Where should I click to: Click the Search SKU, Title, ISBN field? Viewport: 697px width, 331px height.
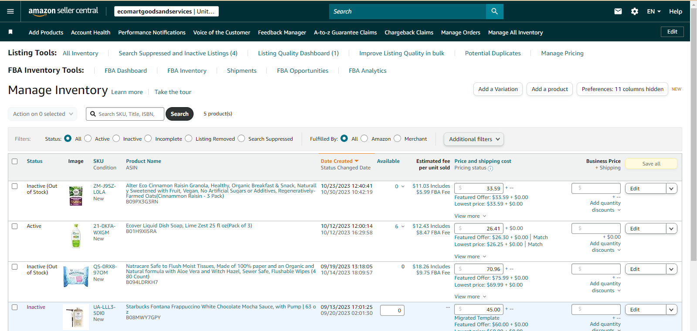click(125, 114)
